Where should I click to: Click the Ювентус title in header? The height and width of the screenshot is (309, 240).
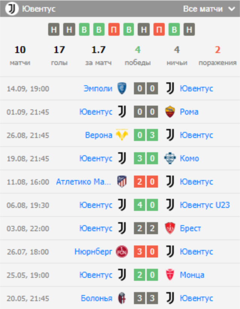pos(38,9)
